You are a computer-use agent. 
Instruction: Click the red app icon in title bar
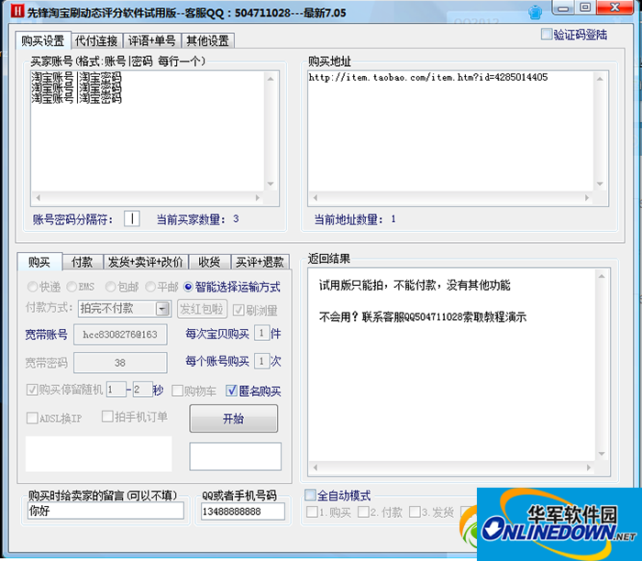point(17,11)
